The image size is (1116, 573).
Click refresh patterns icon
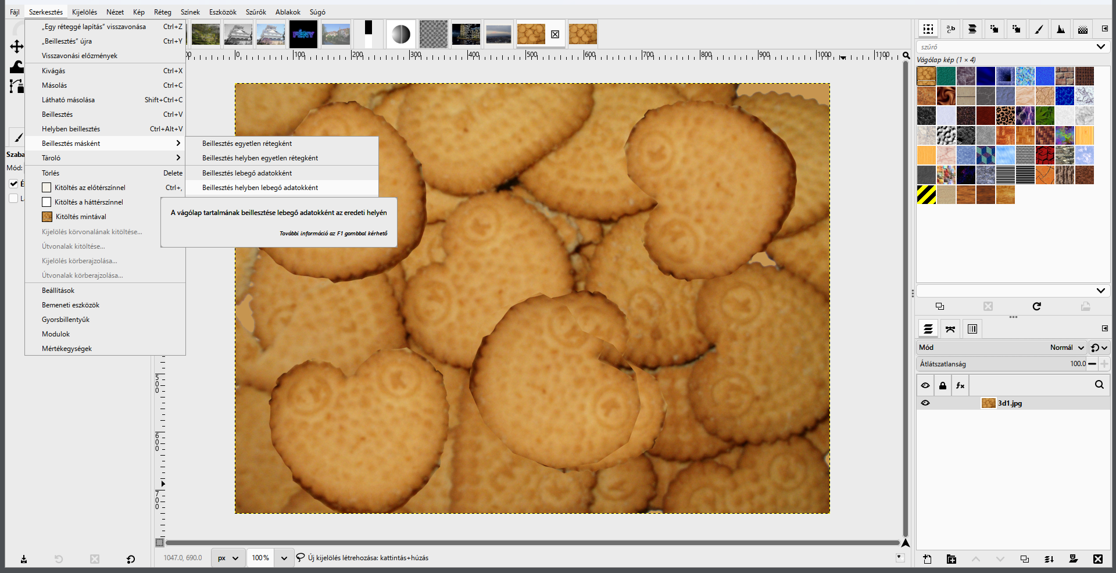1036,306
